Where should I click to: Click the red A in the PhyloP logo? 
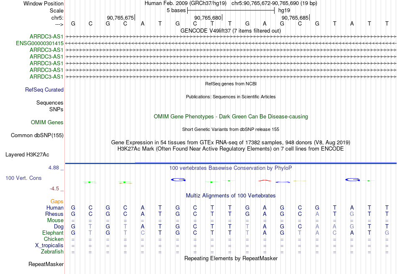coord(265,180)
